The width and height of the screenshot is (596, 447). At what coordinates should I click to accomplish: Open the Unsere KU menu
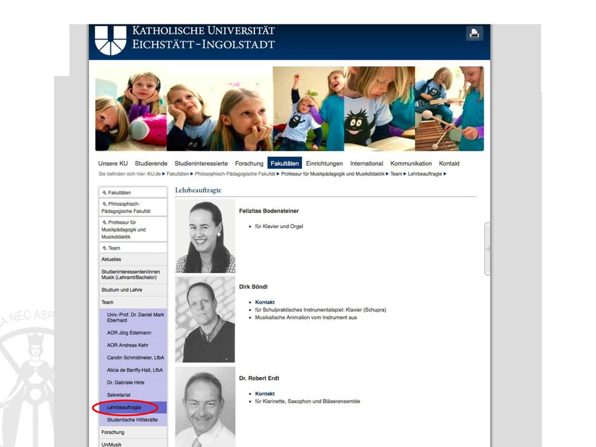tap(113, 164)
